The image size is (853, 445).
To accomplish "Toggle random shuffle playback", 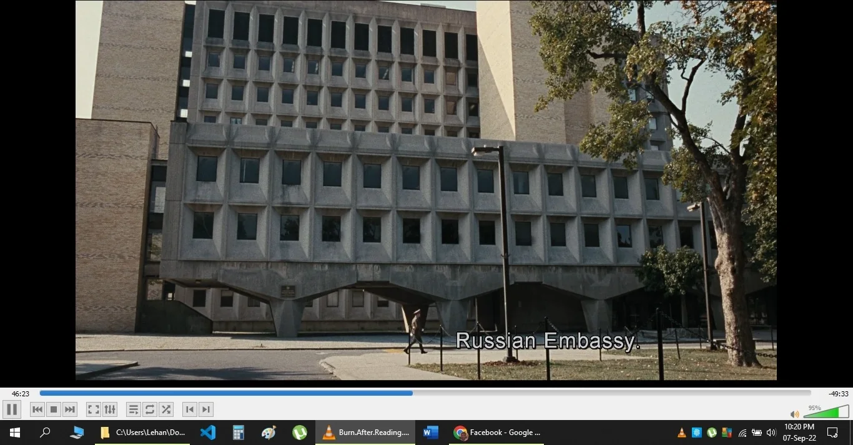I will (x=166, y=409).
